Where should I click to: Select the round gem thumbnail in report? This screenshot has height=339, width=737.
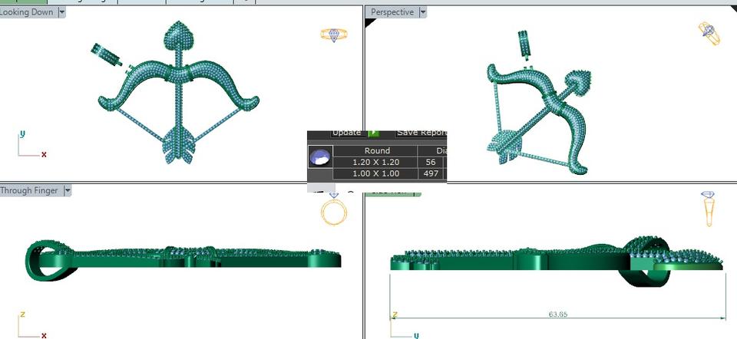point(320,156)
